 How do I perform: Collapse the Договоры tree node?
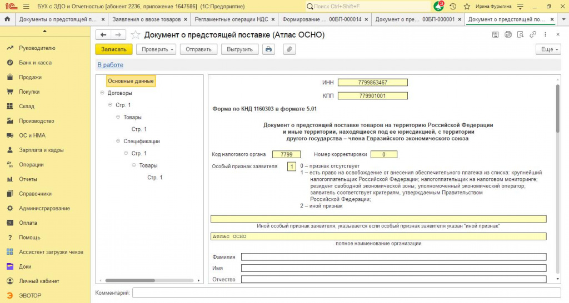pyautogui.click(x=102, y=93)
